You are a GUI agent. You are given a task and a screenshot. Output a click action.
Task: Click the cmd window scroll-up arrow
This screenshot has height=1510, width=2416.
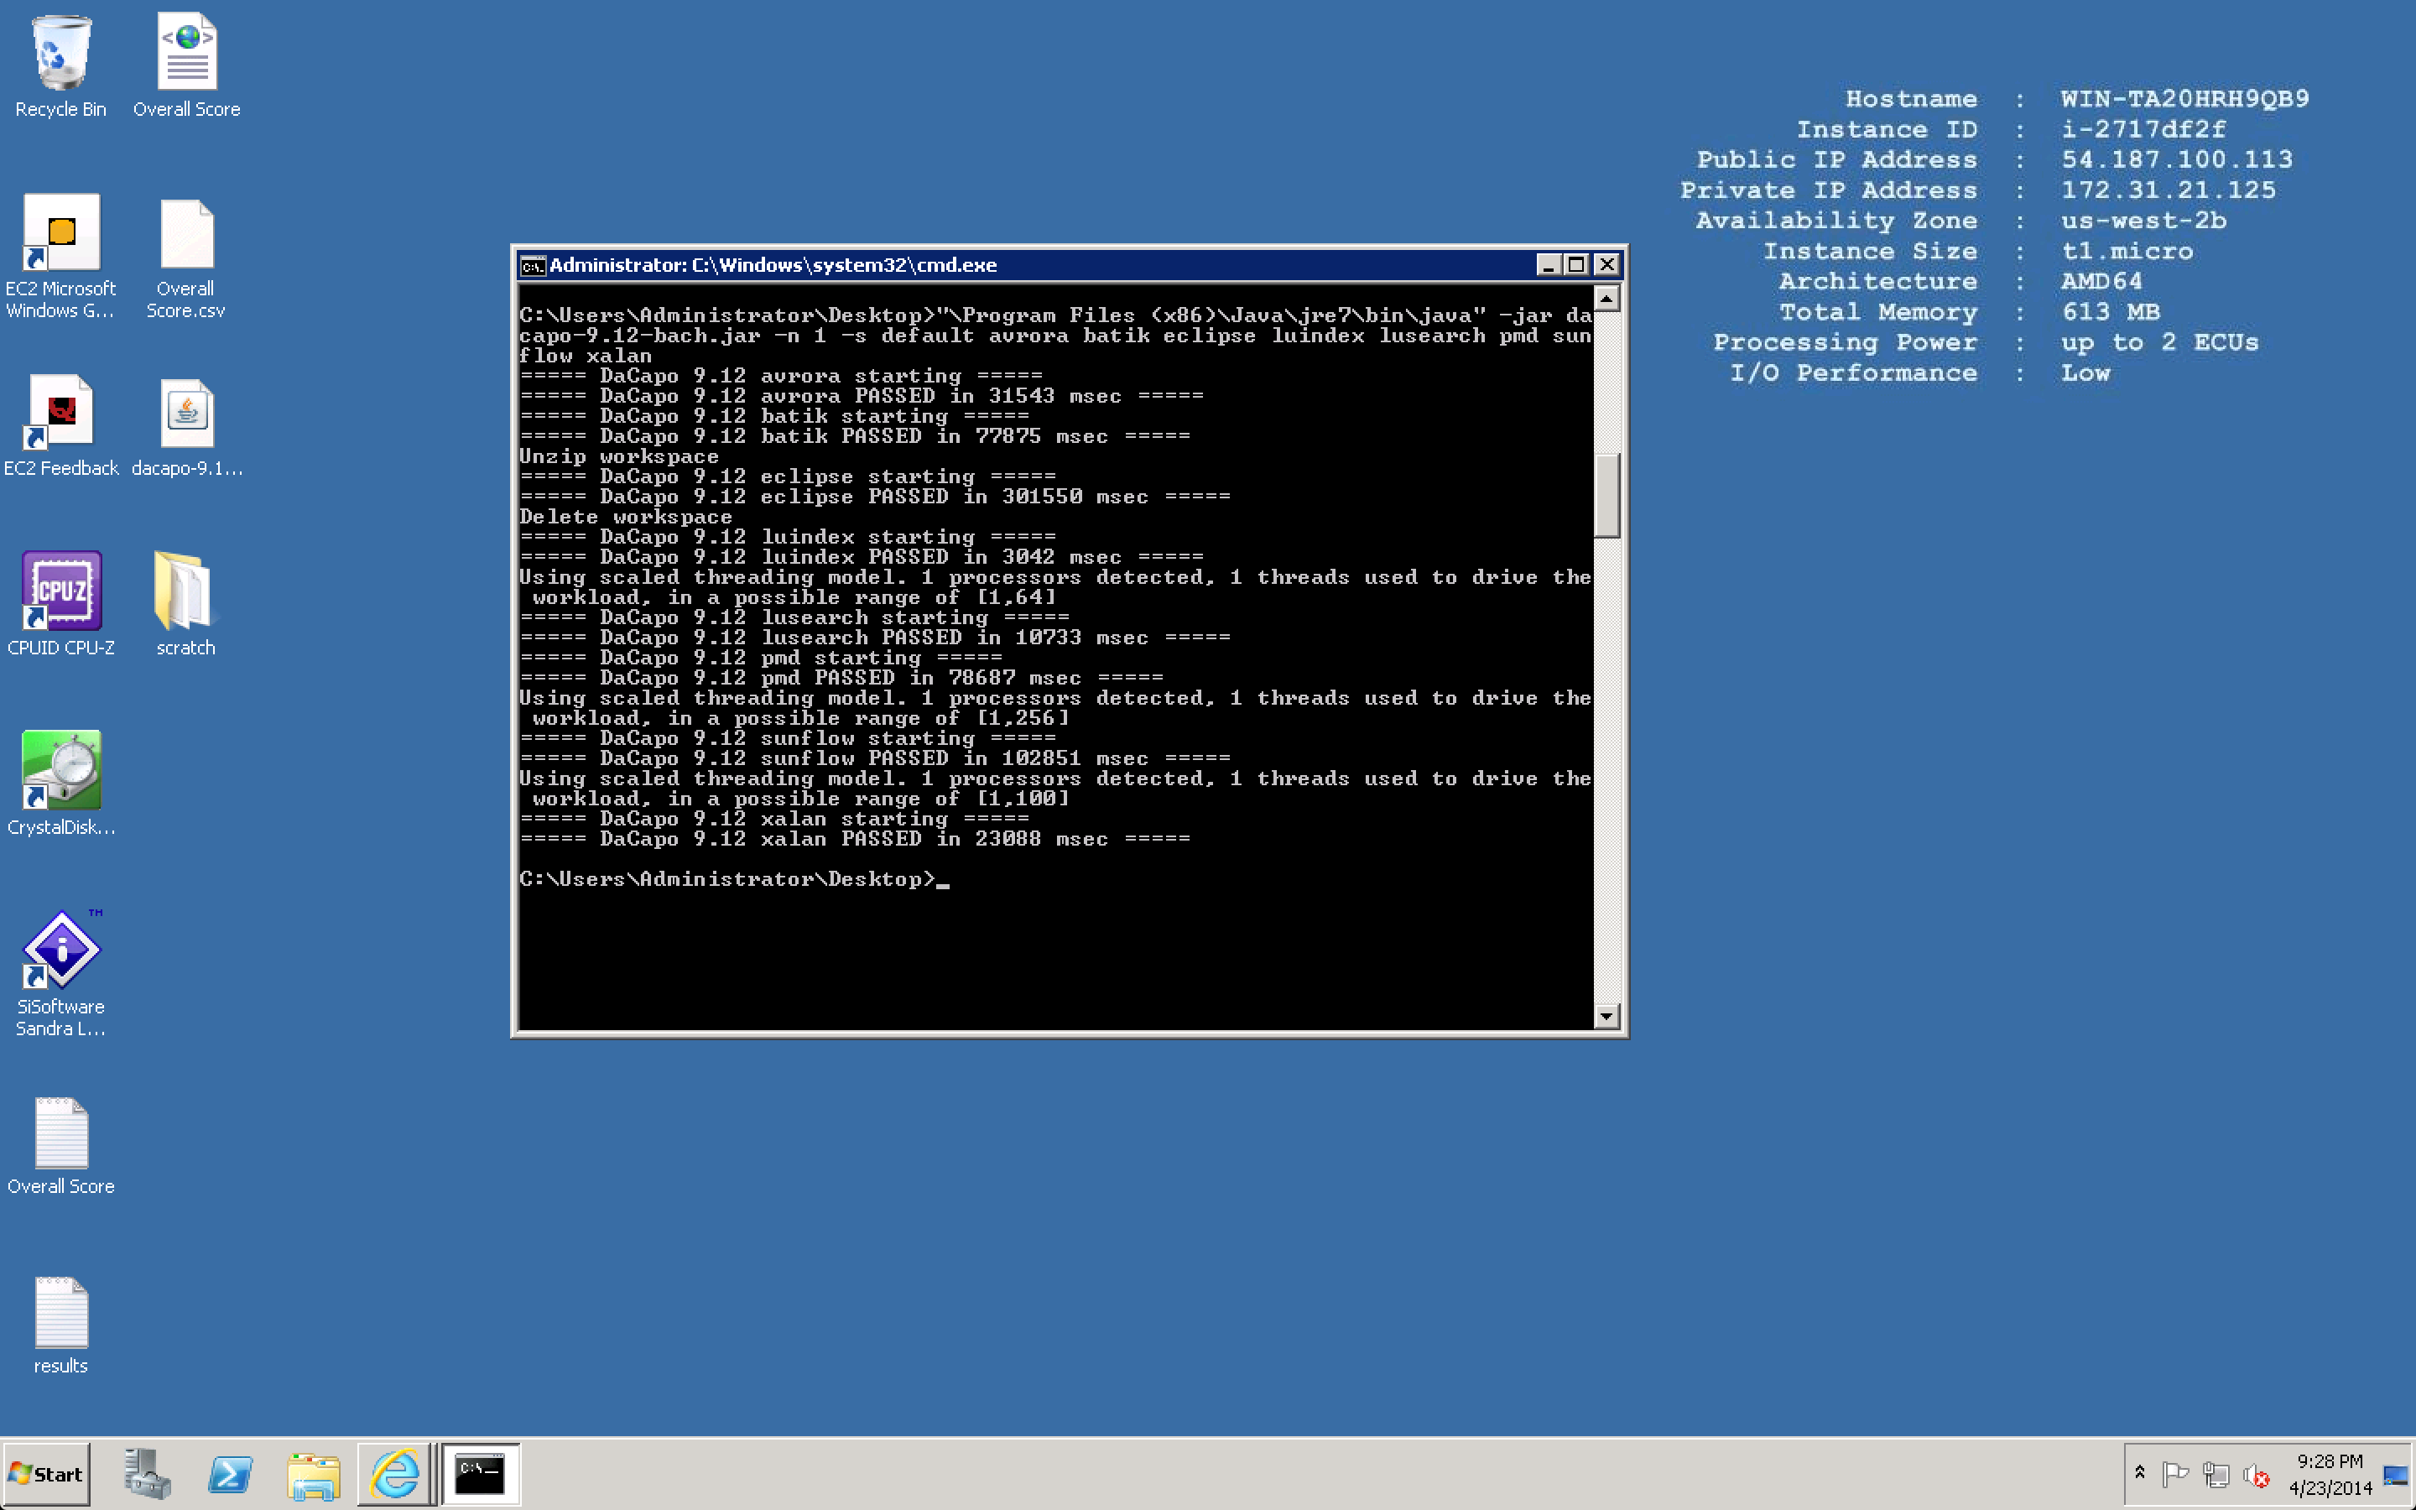tap(1606, 299)
